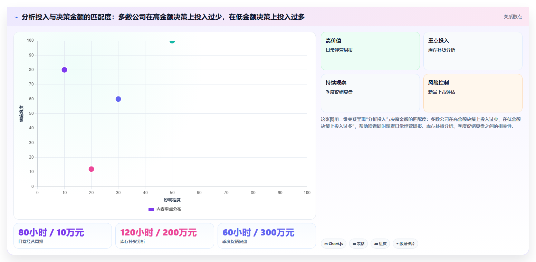Click the 实施难度 y-axis title

point(21,114)
